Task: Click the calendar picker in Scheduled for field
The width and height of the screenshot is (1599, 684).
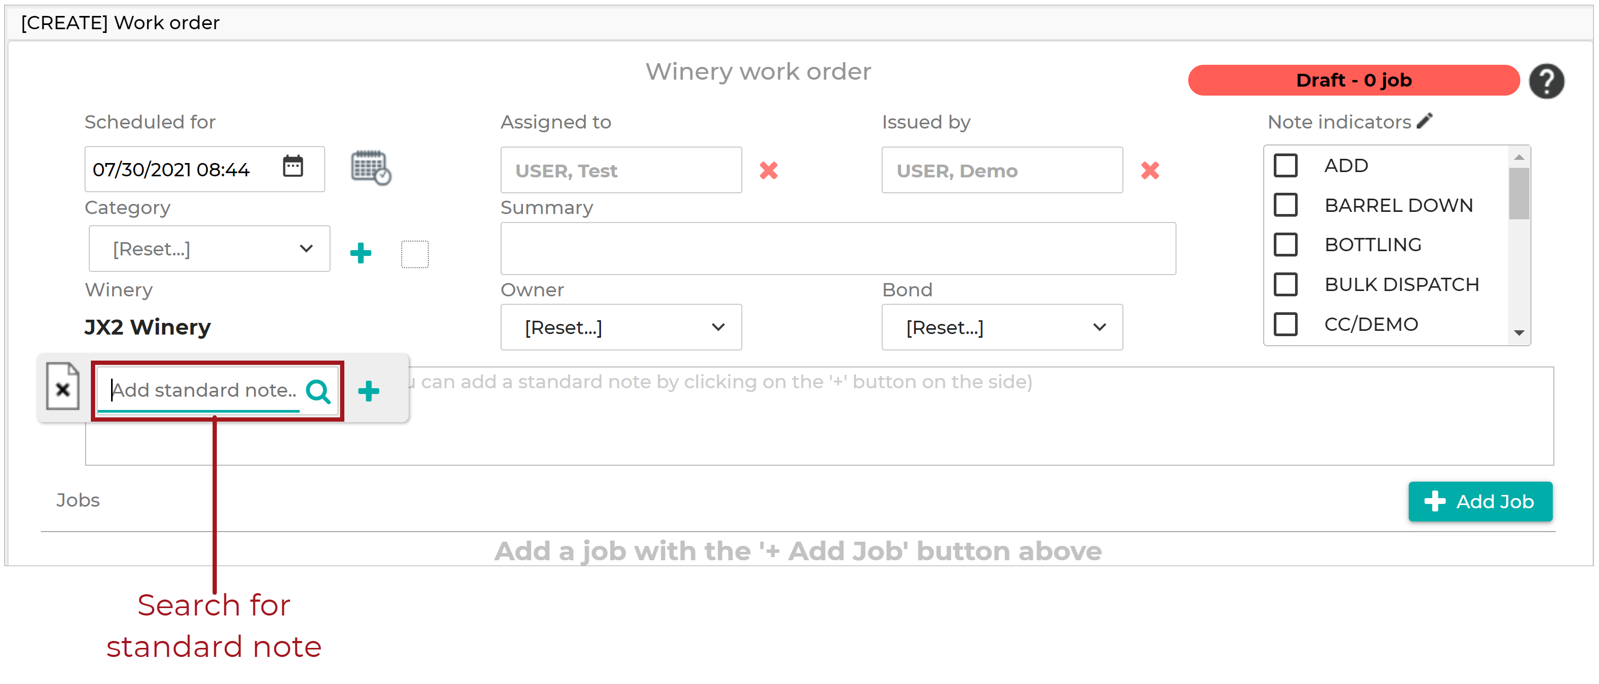Action: point(293,166)
